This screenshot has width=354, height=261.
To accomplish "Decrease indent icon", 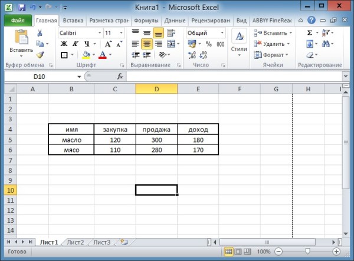I will click(x=136, y=55).
